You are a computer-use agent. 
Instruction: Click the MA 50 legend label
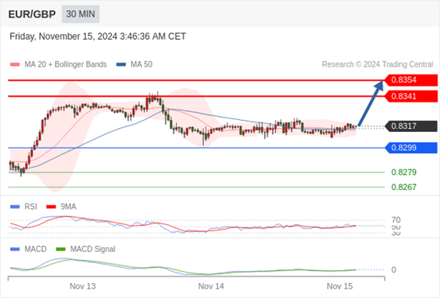pyautogui.click(x=142, y=64)
